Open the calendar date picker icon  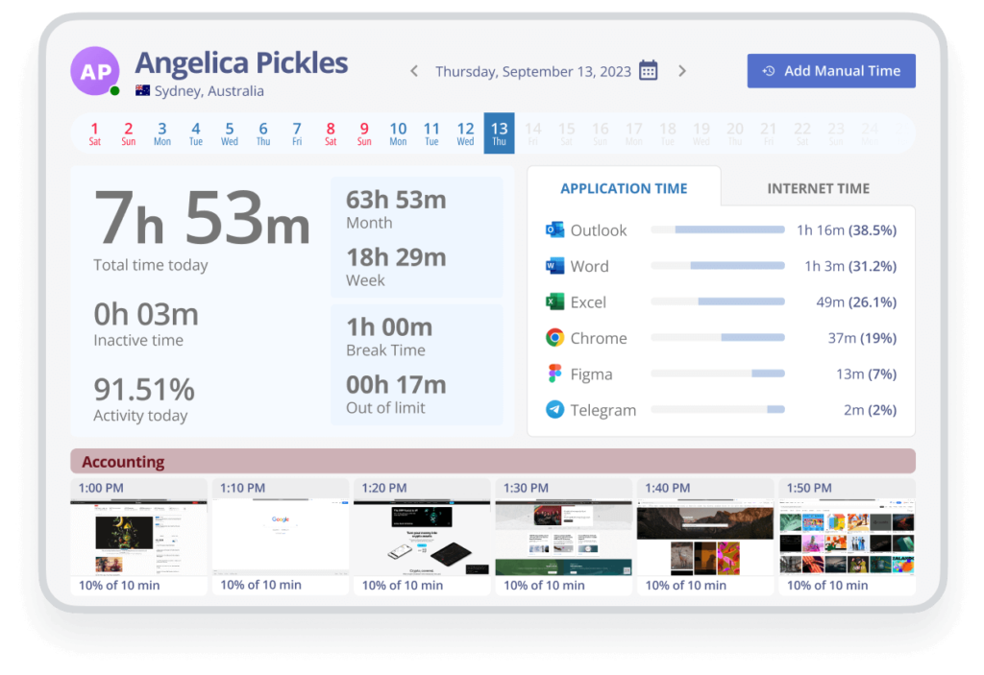tap(649, 71)
